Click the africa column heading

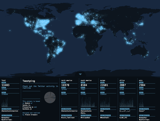point(122,80)
